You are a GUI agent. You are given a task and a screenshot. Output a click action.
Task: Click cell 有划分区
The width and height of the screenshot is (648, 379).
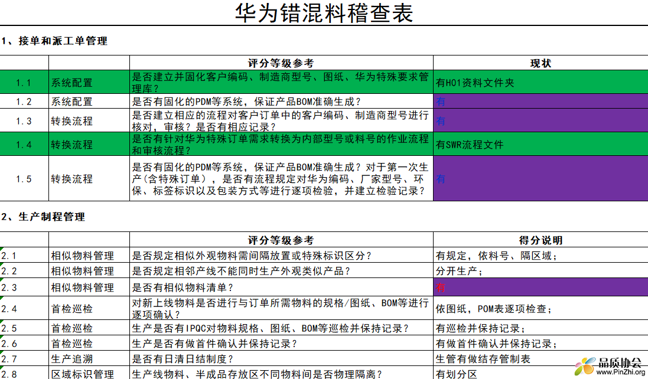(x=540, y=373)
